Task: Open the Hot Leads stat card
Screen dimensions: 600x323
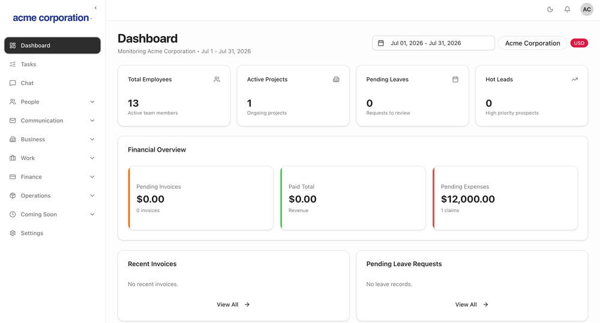Action: [x=532, y=95]
